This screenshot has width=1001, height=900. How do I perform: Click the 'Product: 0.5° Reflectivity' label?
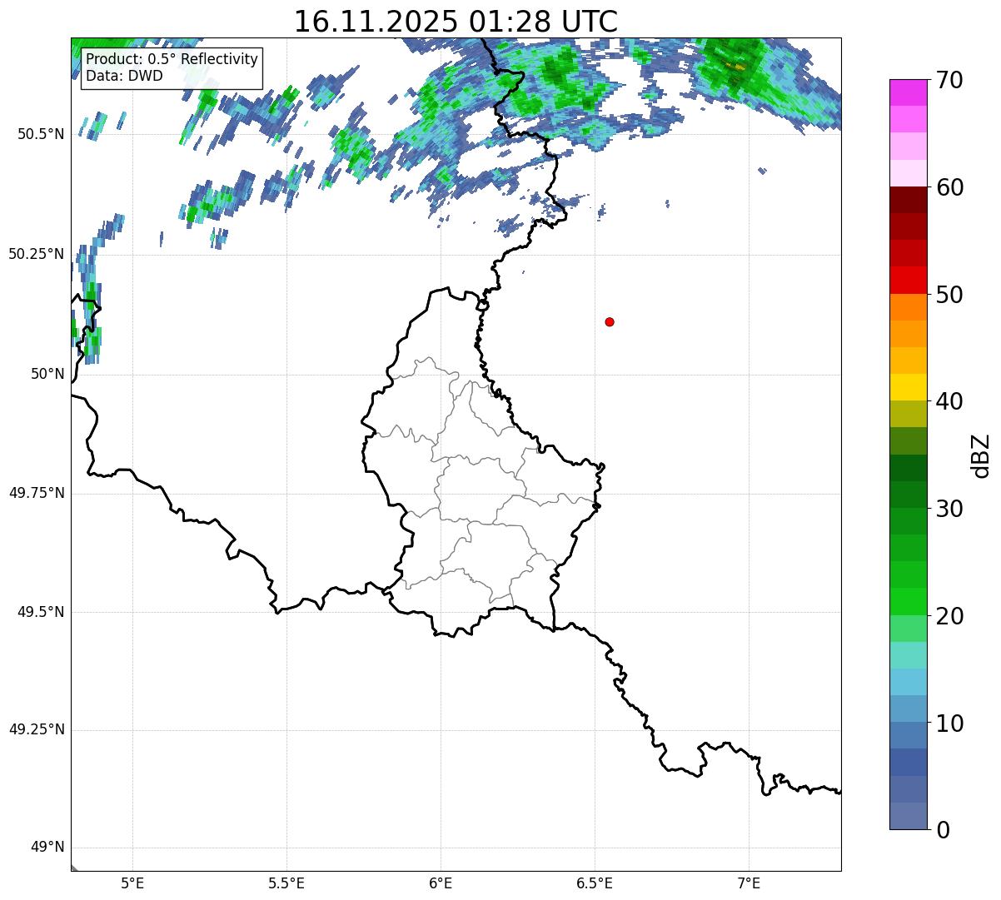pos(172,59)
